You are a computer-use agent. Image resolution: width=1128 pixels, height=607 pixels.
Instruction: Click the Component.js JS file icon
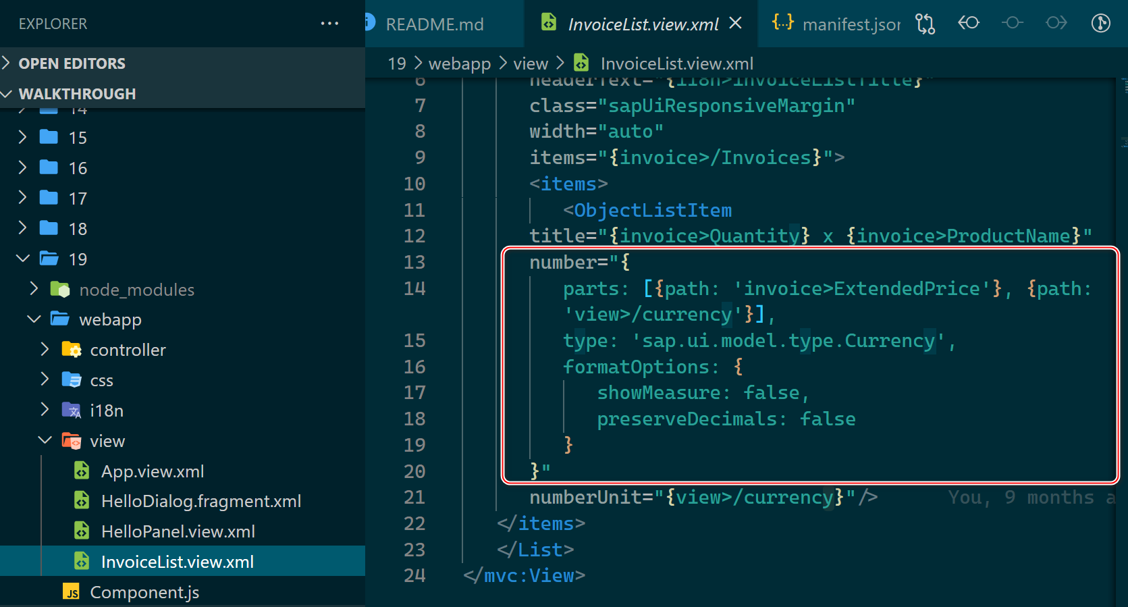pos(71,592)
